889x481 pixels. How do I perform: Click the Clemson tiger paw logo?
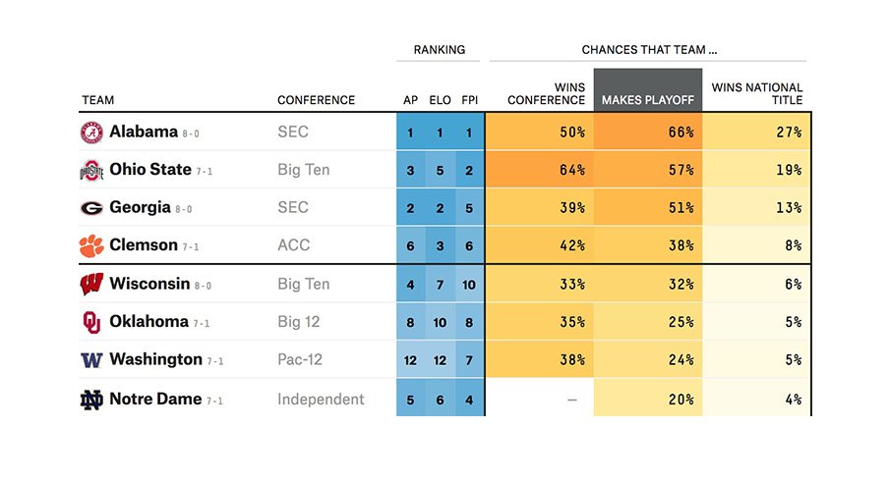click(91, 245)
